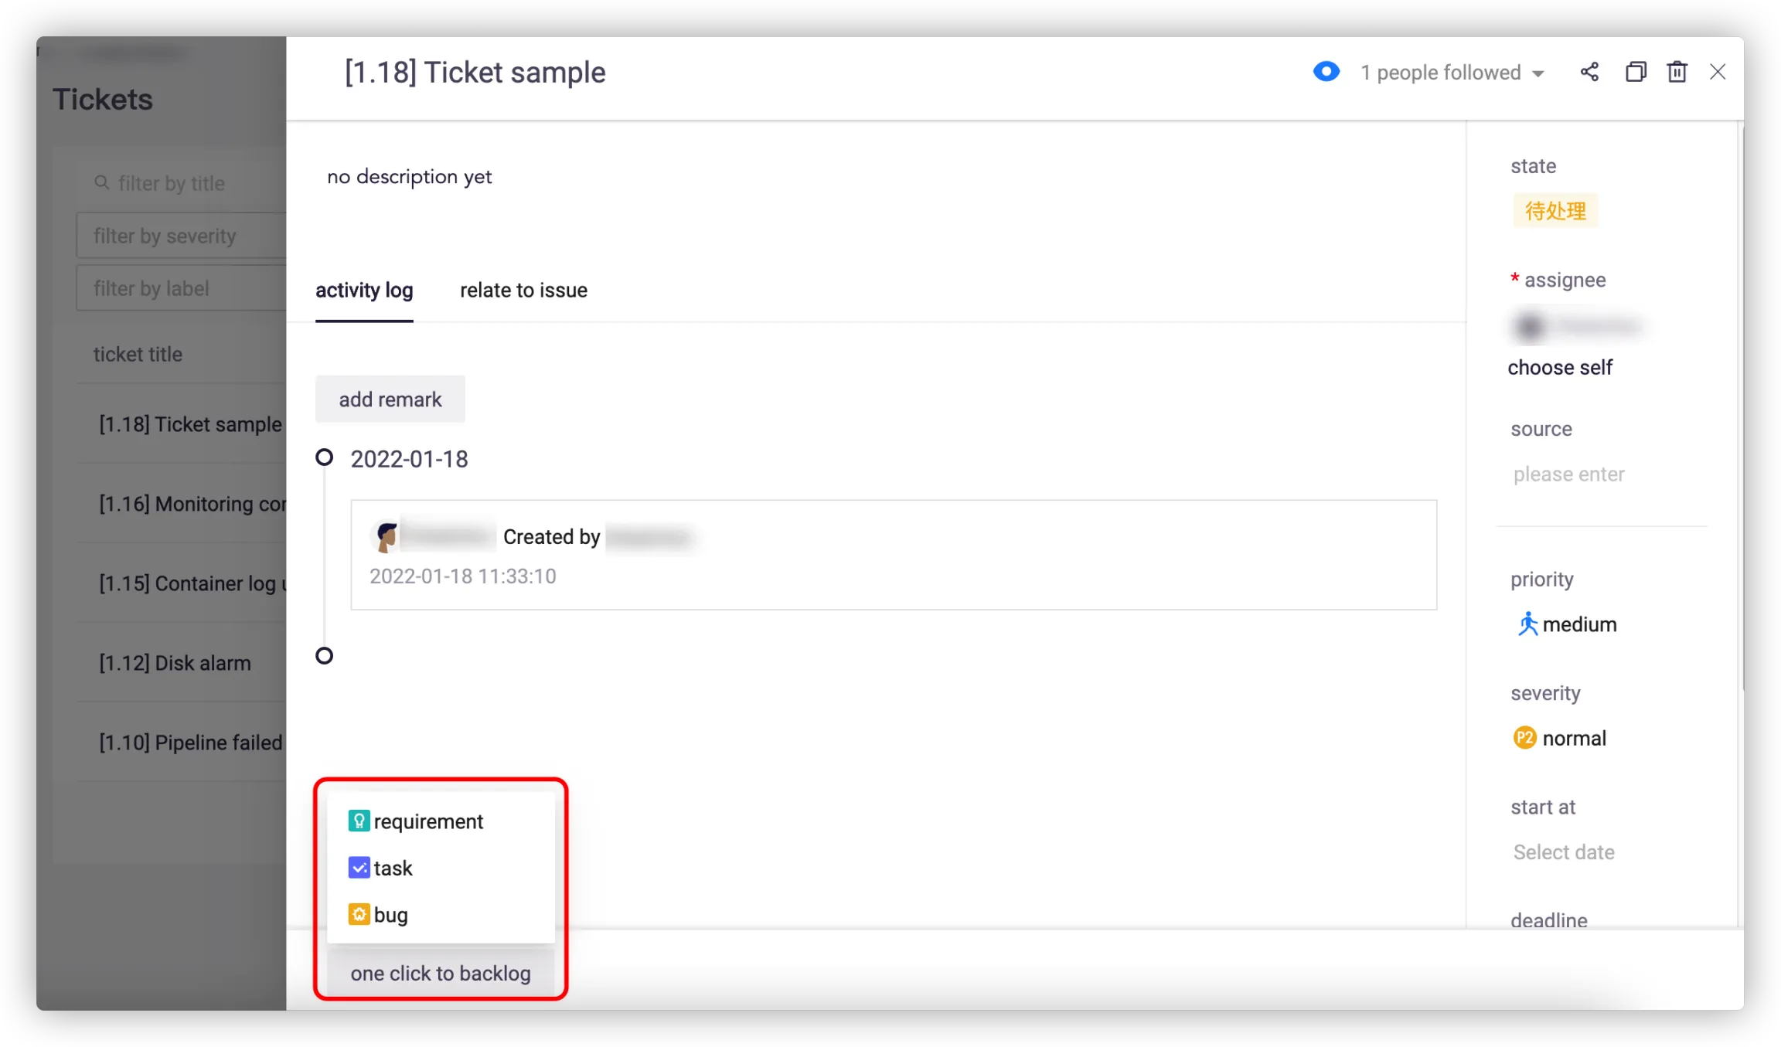
Task: Open the state status dropdown
Action: (x=1555, y=211)
